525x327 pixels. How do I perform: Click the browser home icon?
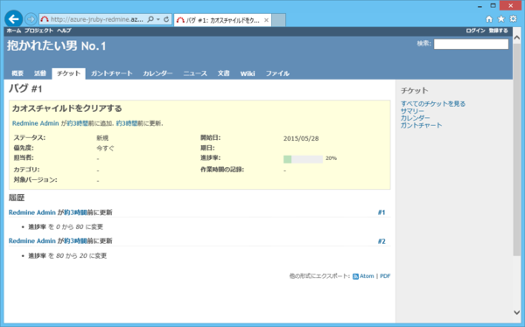(489, 19)
